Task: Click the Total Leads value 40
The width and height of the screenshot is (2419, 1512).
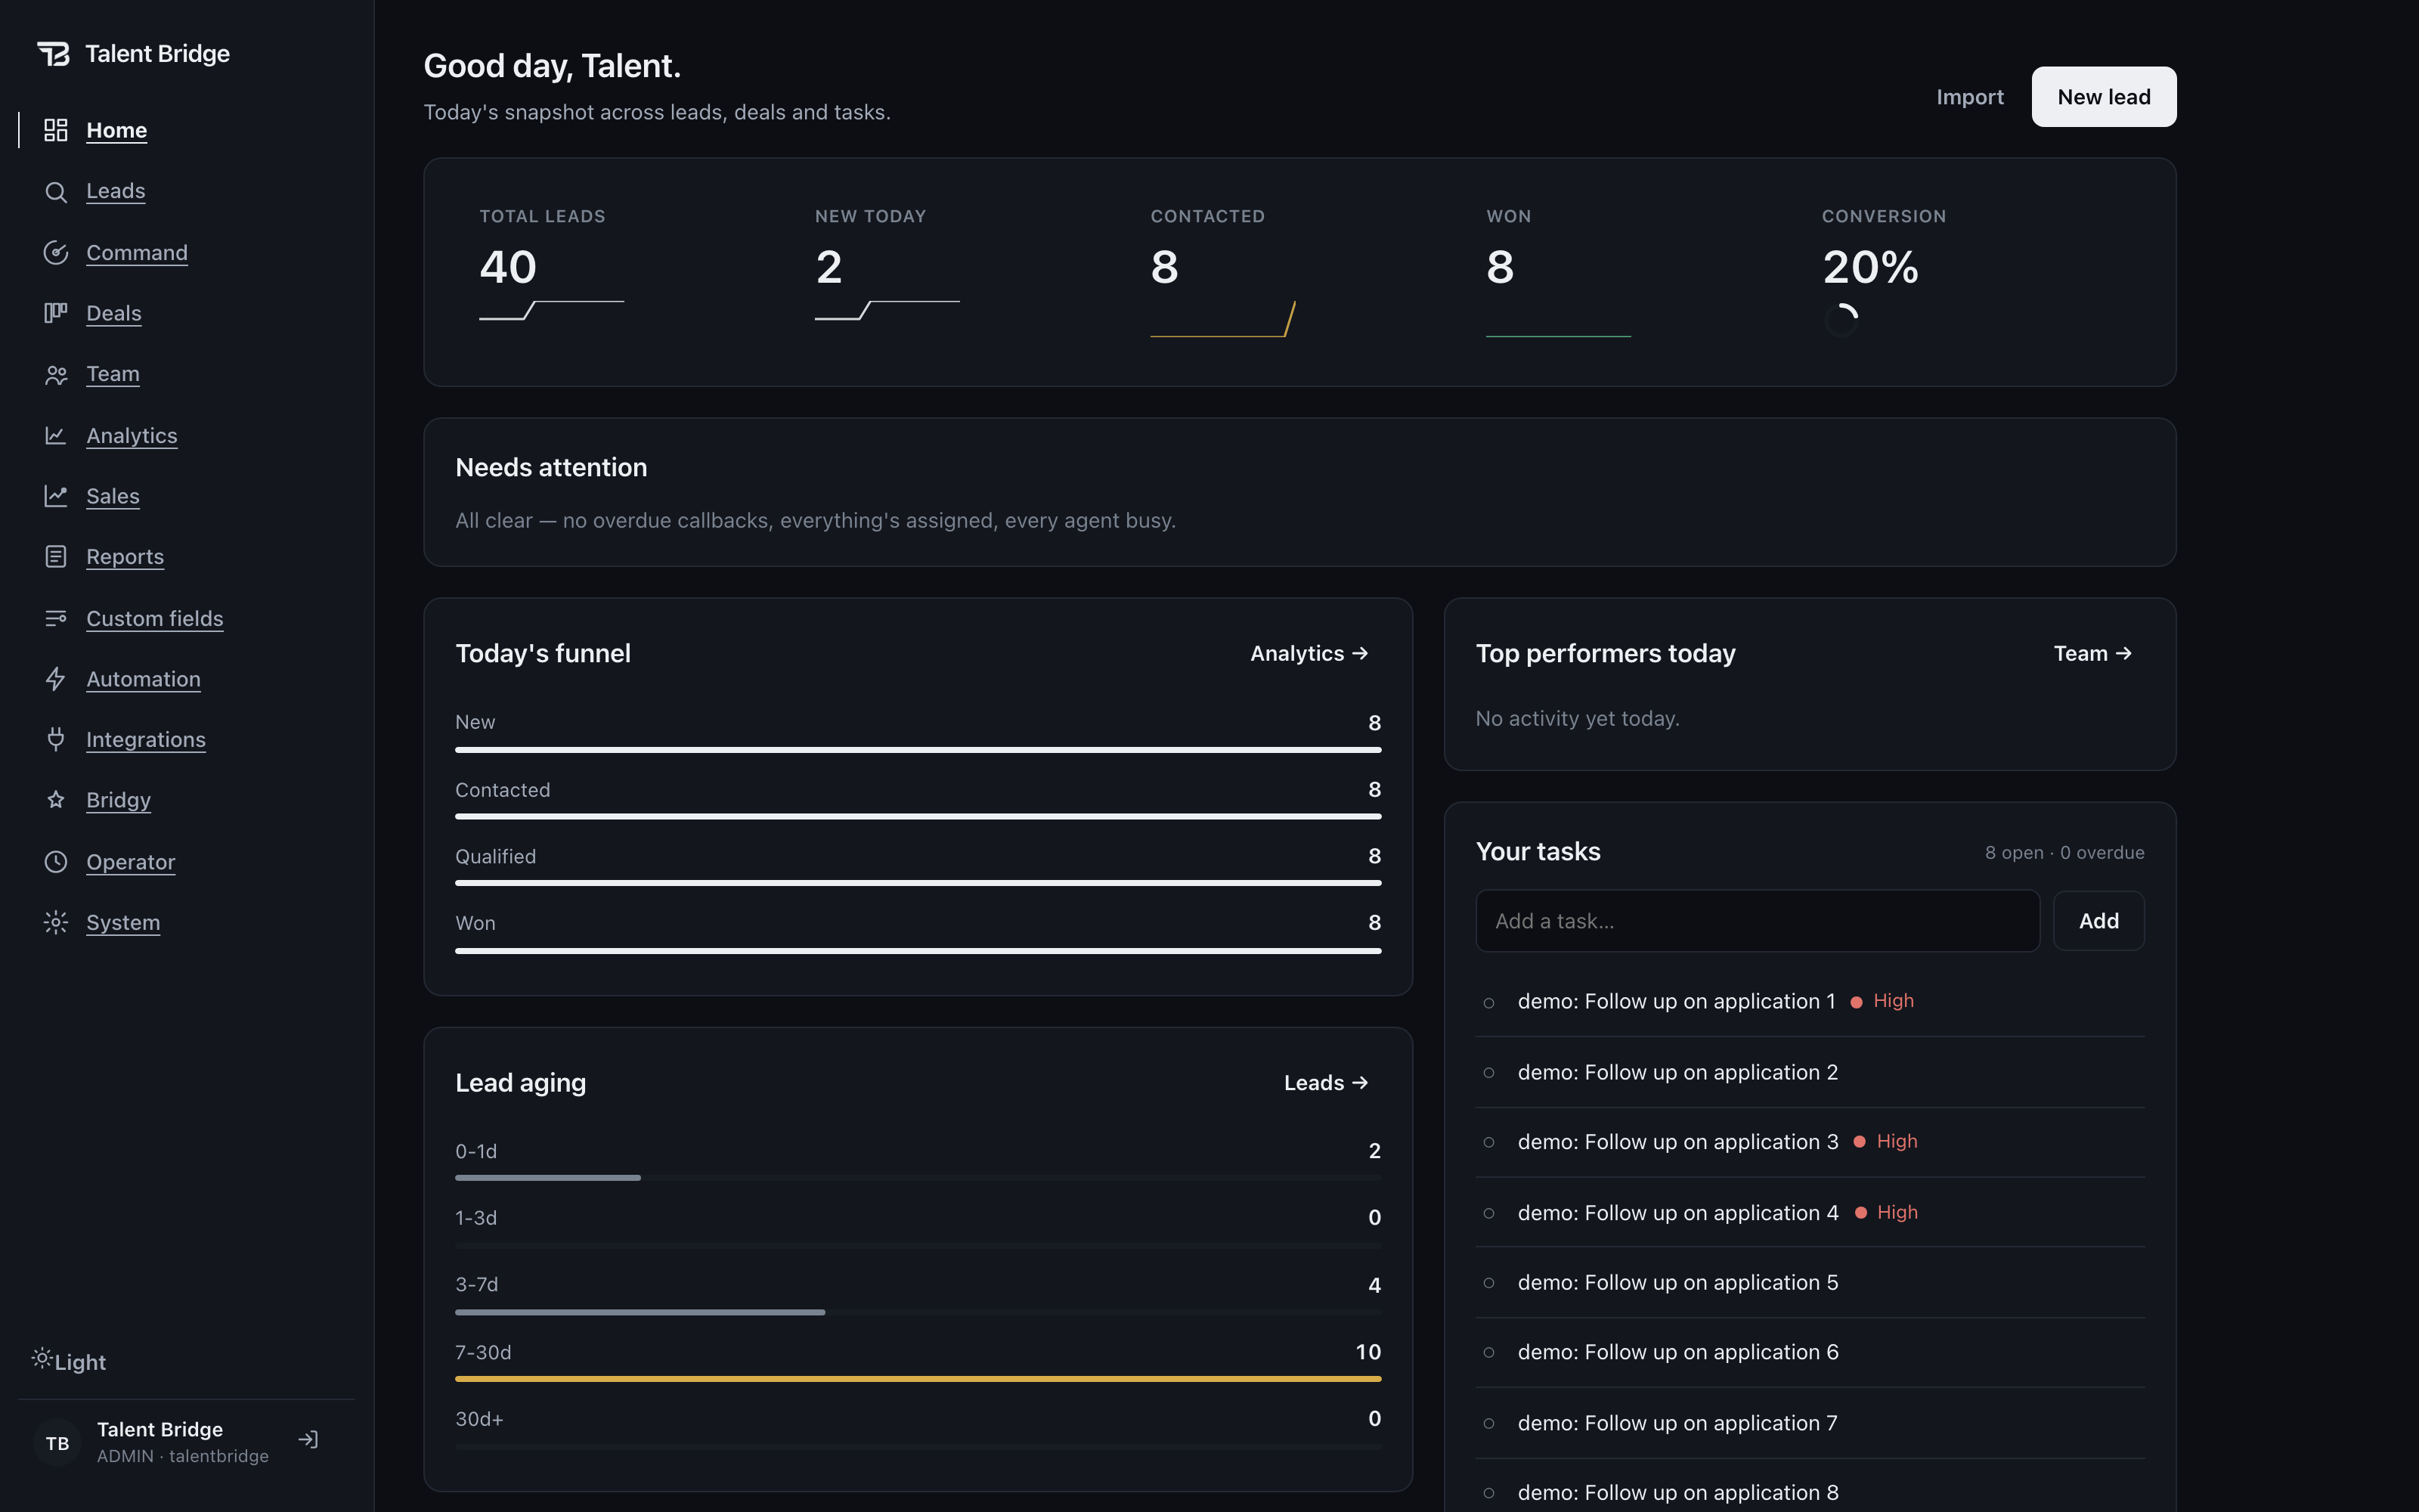Action: (x=508, y=267)
